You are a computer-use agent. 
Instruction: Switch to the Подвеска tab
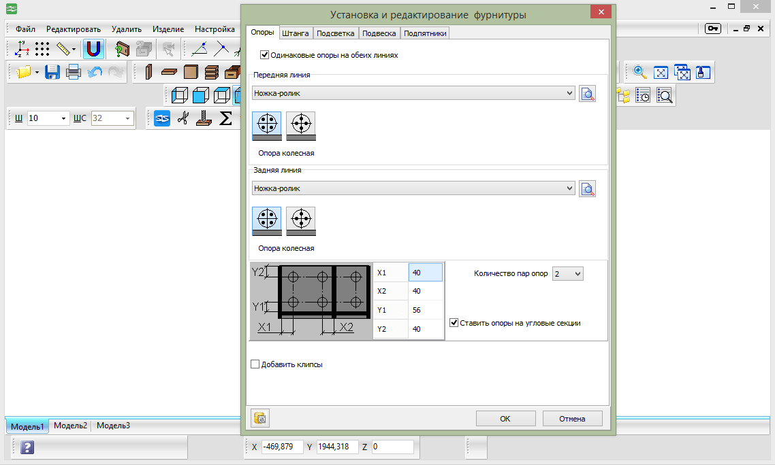click(x=379, y=33)
